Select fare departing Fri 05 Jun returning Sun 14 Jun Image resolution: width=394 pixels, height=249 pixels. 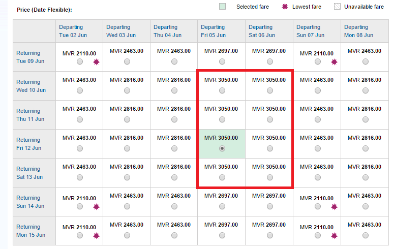point(222,206)
